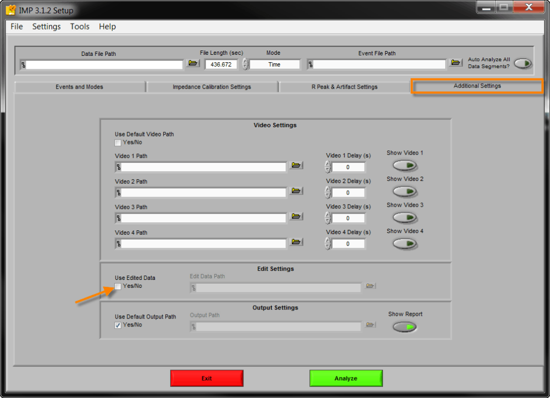The height and width of the screenshot is (398, 550).
Task: Click the path-type icon in Video 4 Path
Action: [119, 244]
